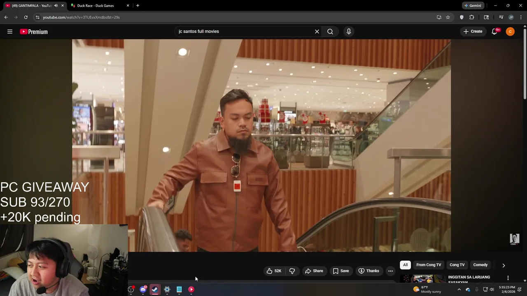Send a Thanks to the creator
The height and width of the screenshot is (296, 527).
(x=368, y=271)
